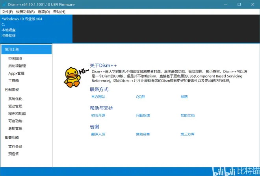Viewport: 260px width, 176px height.
Task: Open the 文件(F) menu
Action: coord(7,12)
